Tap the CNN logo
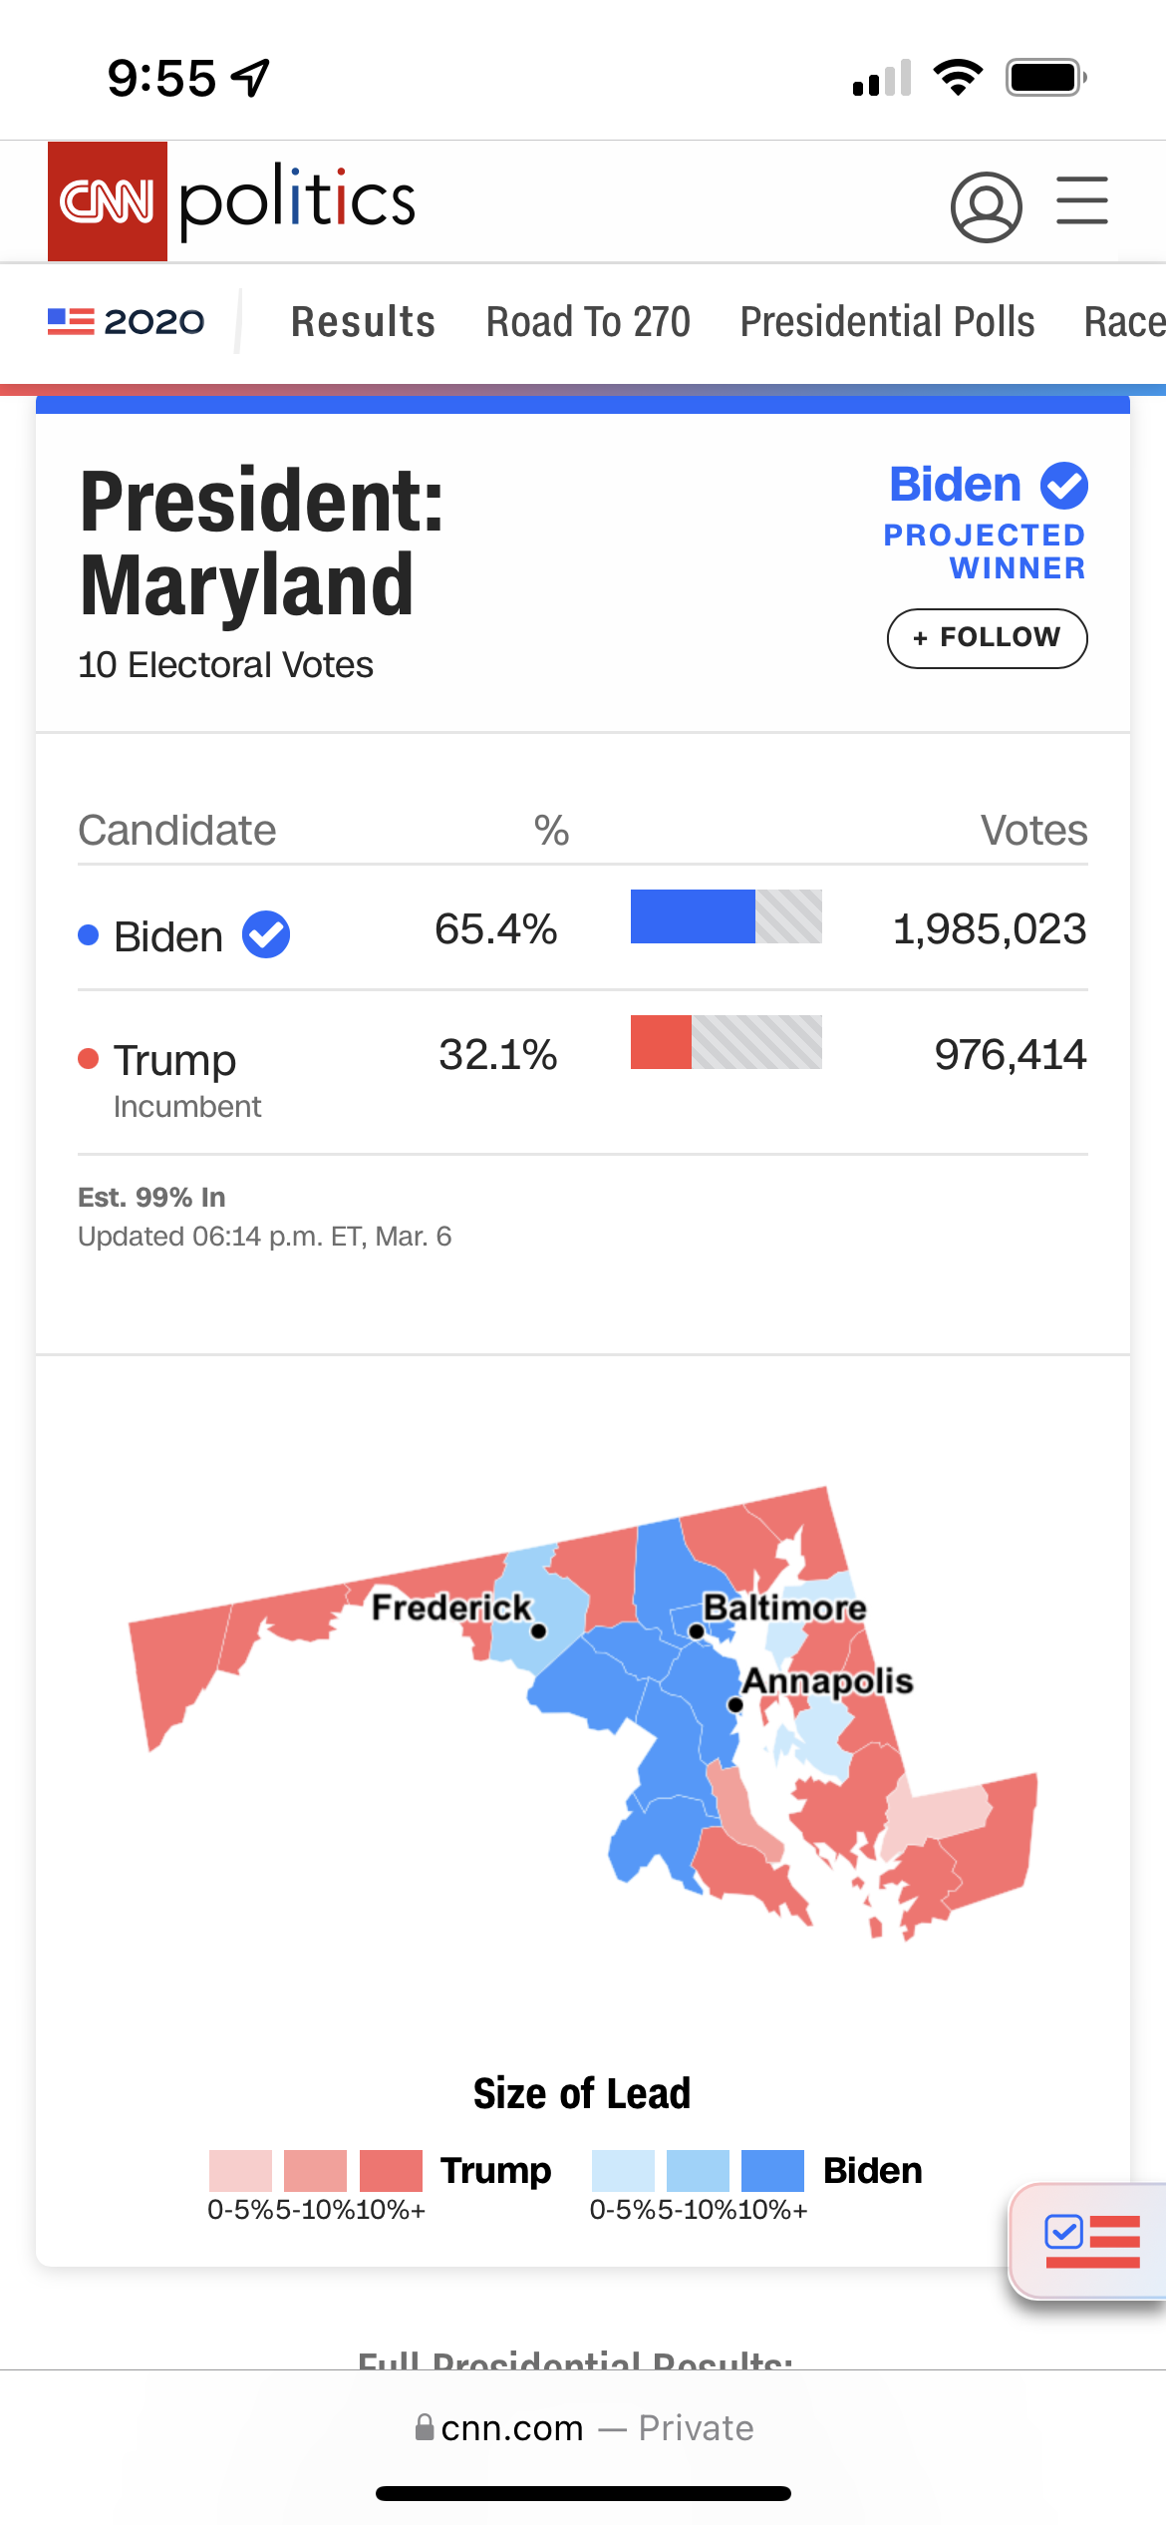Image resolution: width=1166 pixels, height=2525 pixels. tap(108, 201)
